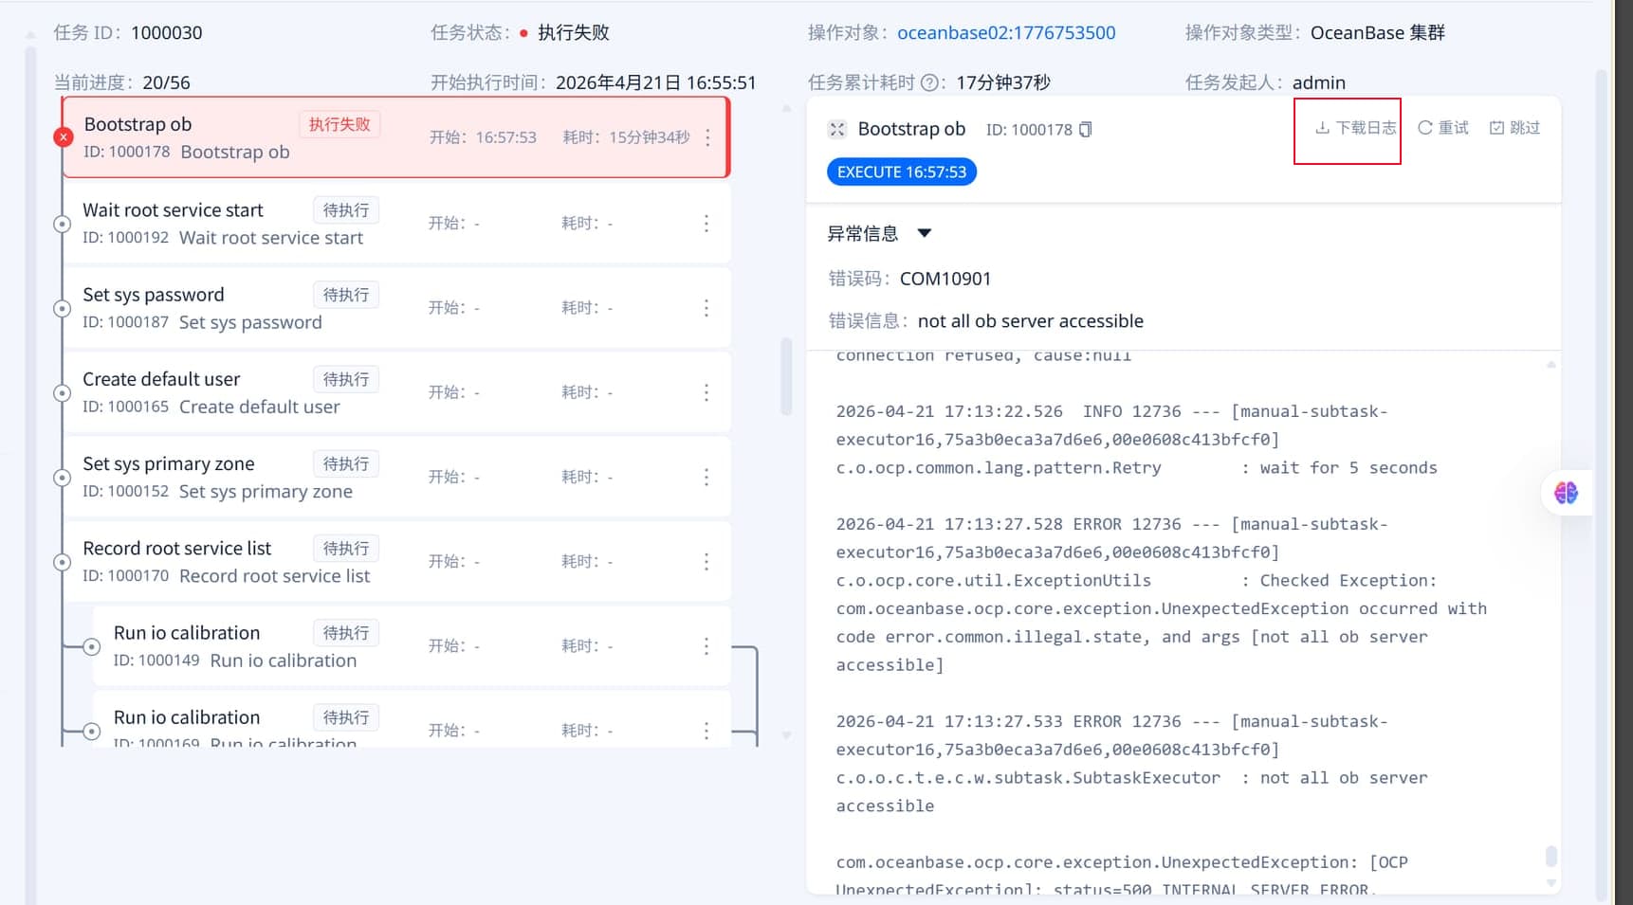Collapse the 异常信息 section arrow
Image resolution: width=1633 pixels, height=905 pixels.
point(924,233)
